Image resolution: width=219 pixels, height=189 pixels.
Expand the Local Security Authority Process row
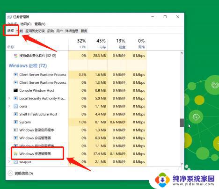pos(9,98)
